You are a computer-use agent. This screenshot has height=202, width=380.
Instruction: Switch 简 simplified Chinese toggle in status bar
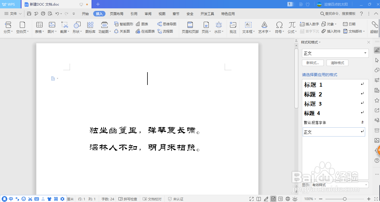coord(55,199)
